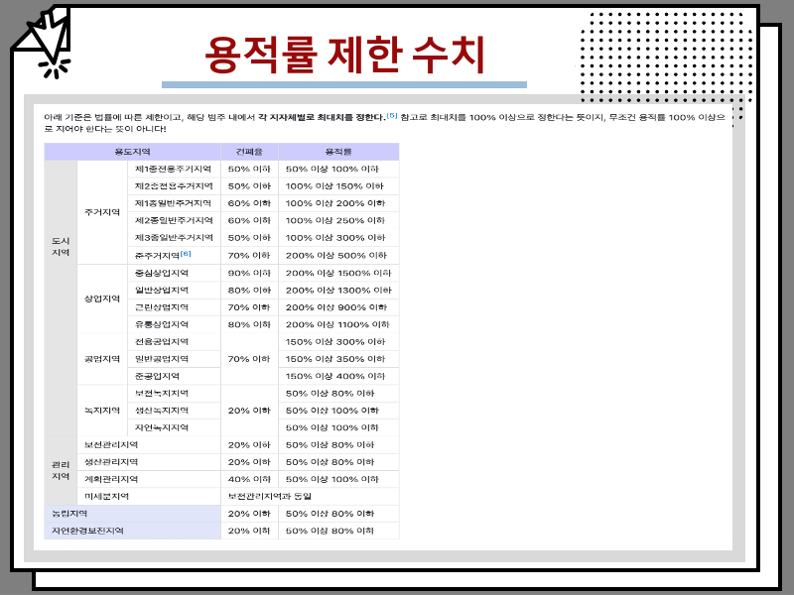The width and height of the screenshot is (794, 595).
Task: Click 건폐율 '60% 이하' in 제1종일반주거지역 row
Action: click(249, 203)
